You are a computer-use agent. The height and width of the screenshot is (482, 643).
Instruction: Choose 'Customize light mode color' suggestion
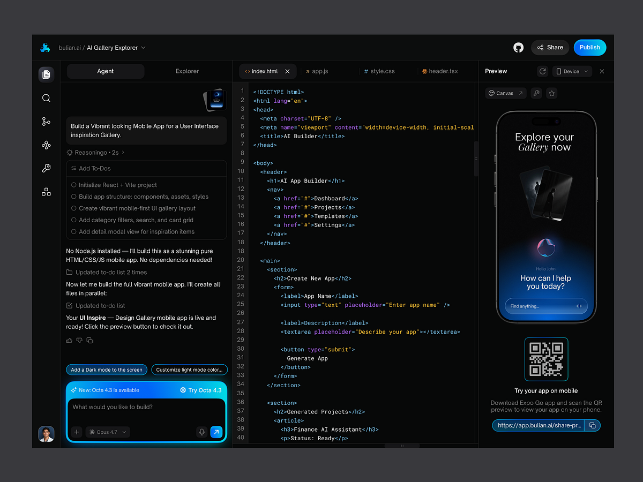(x=189, y=370)
